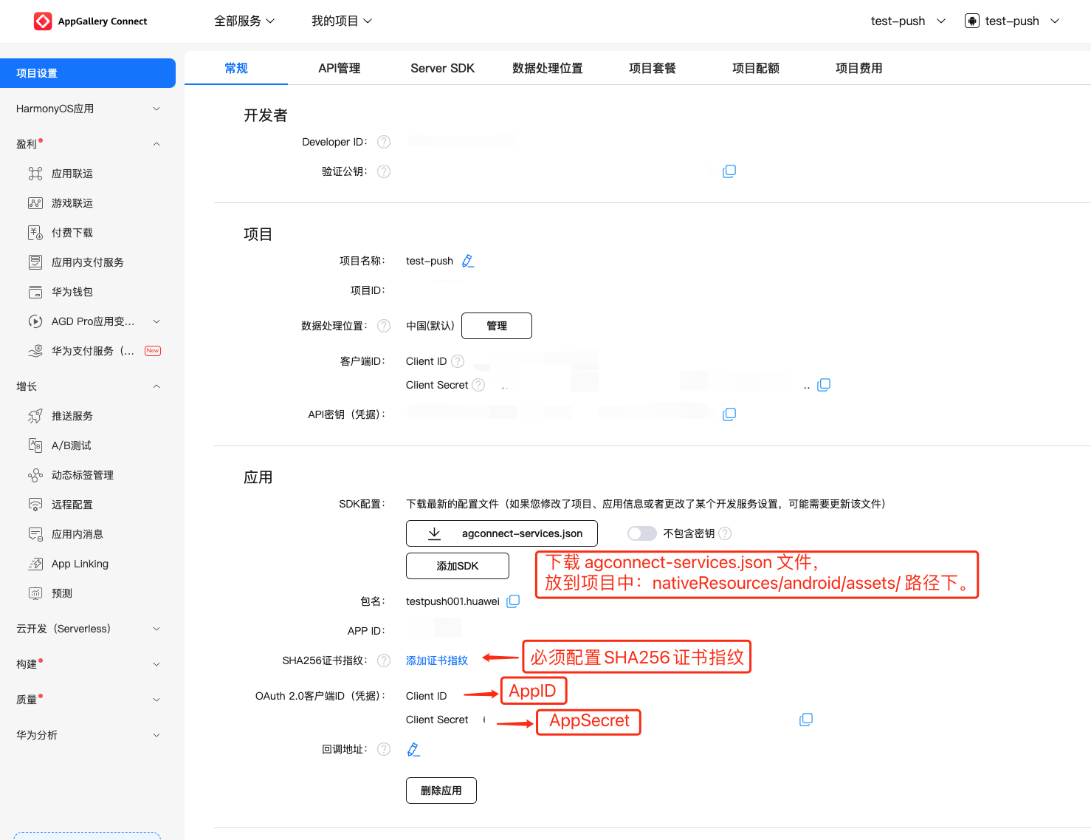
Task: Click the 推送服务 rocket icon
Action: 35,416
